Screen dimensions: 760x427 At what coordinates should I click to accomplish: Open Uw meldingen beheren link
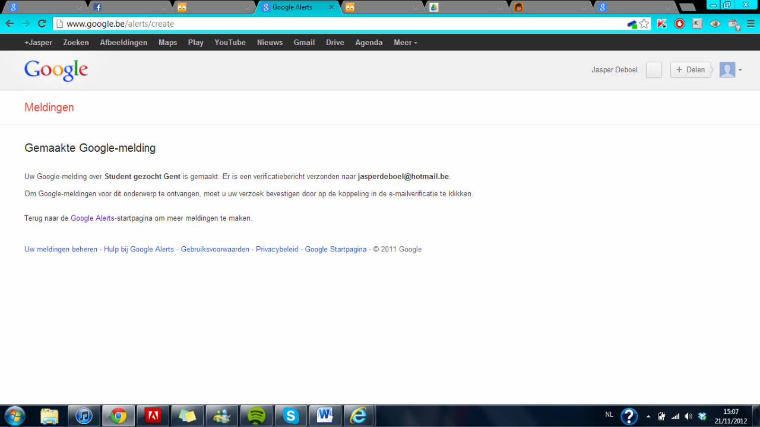tap(61, 250)
